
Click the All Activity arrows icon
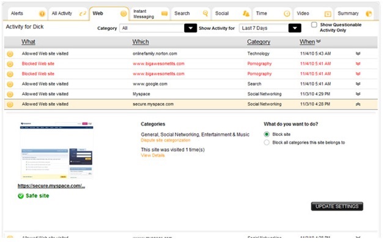83,13
